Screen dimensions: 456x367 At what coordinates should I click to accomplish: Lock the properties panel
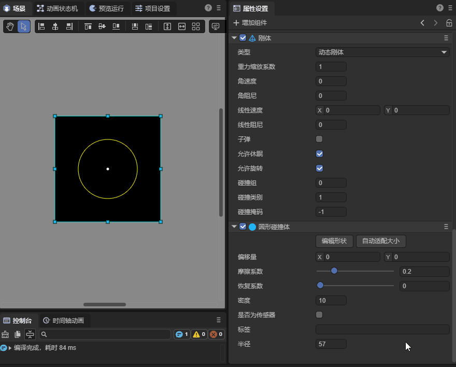coord(449,23)
